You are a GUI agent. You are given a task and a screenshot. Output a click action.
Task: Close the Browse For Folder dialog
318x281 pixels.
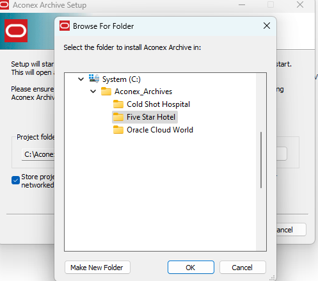[x=267, y=26]
